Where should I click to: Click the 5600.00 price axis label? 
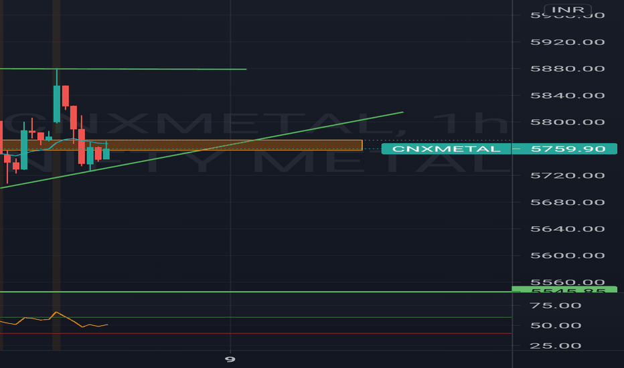point(568,256)
